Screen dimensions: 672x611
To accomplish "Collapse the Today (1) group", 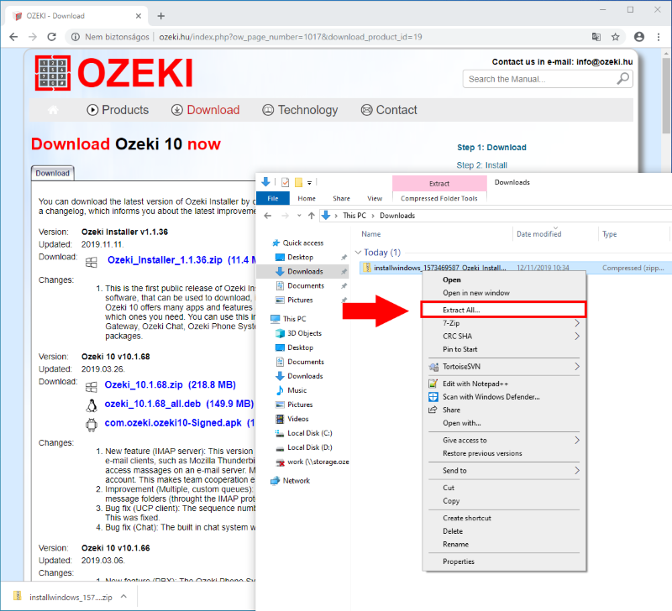I will point(359,252).
